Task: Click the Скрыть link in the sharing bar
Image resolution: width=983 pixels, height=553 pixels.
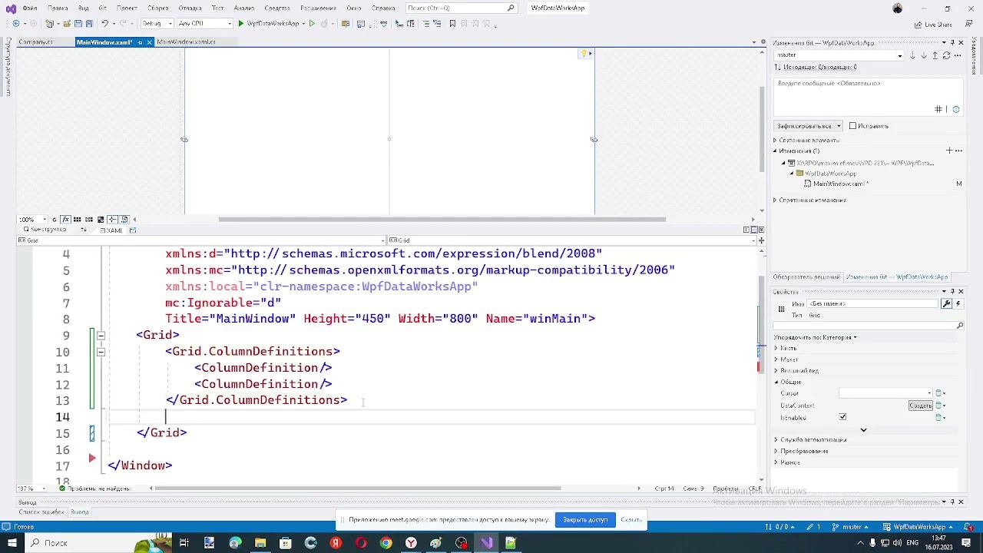Action: [631, 520]
